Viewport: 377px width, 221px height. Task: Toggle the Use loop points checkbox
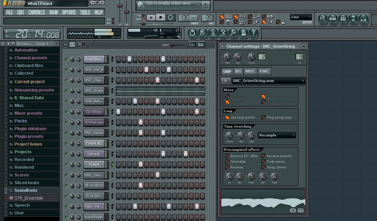pos(227,118)
